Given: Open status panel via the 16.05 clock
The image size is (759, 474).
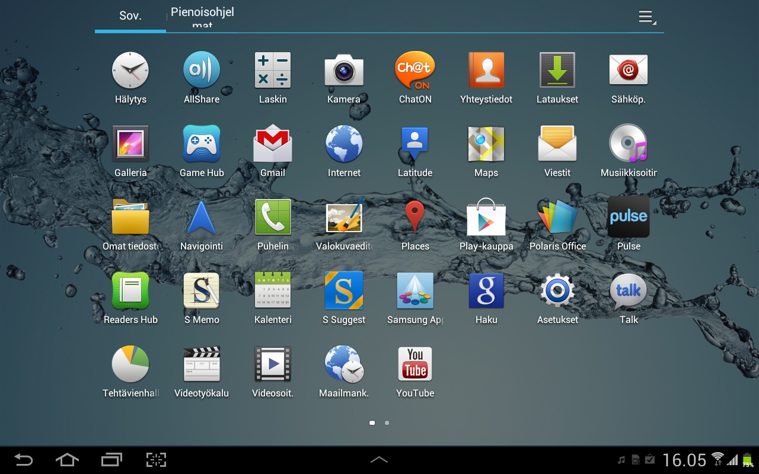Looking at the screenshot, I should coord(684,460).
